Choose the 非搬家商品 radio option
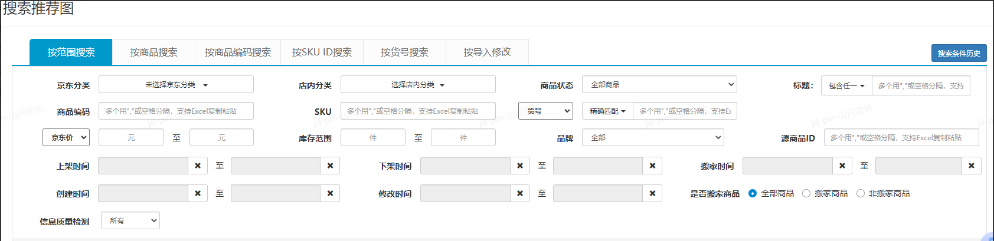 coord(861,194)
